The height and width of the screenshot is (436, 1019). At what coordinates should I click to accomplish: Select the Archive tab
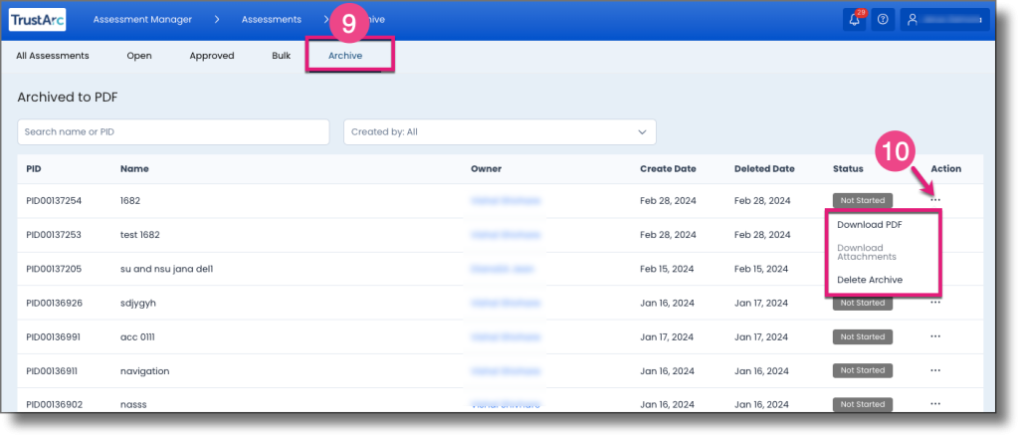coord(345,56)
